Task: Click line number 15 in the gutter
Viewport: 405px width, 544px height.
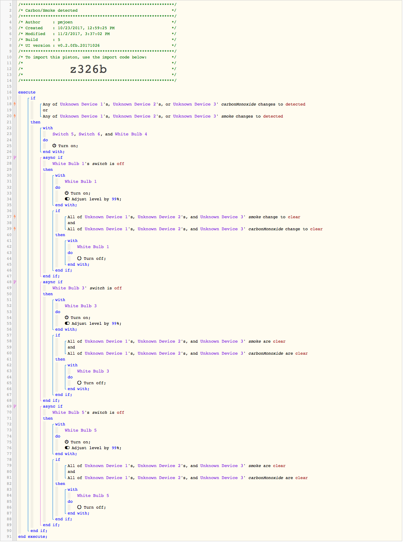Action: (x=9, y=86)
